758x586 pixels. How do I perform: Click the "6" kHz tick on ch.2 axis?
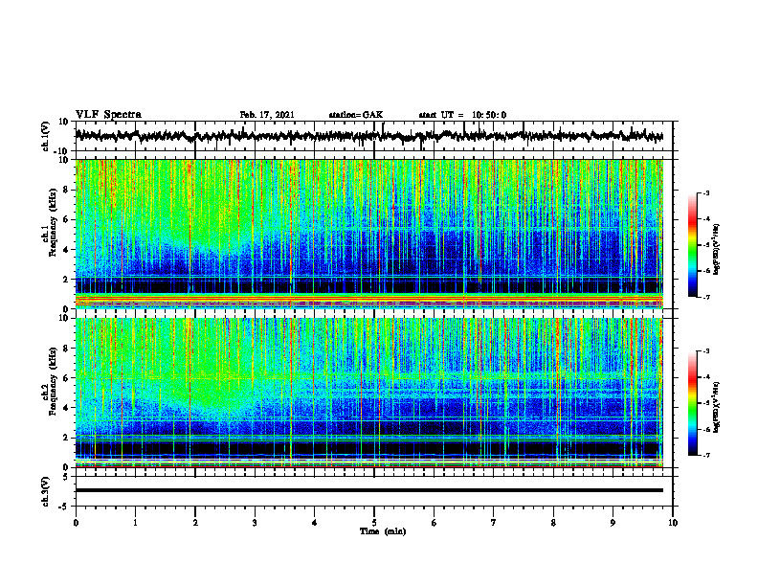[66, 378]
